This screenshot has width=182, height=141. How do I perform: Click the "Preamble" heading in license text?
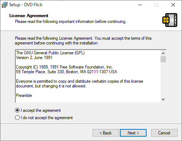(24, 95)
